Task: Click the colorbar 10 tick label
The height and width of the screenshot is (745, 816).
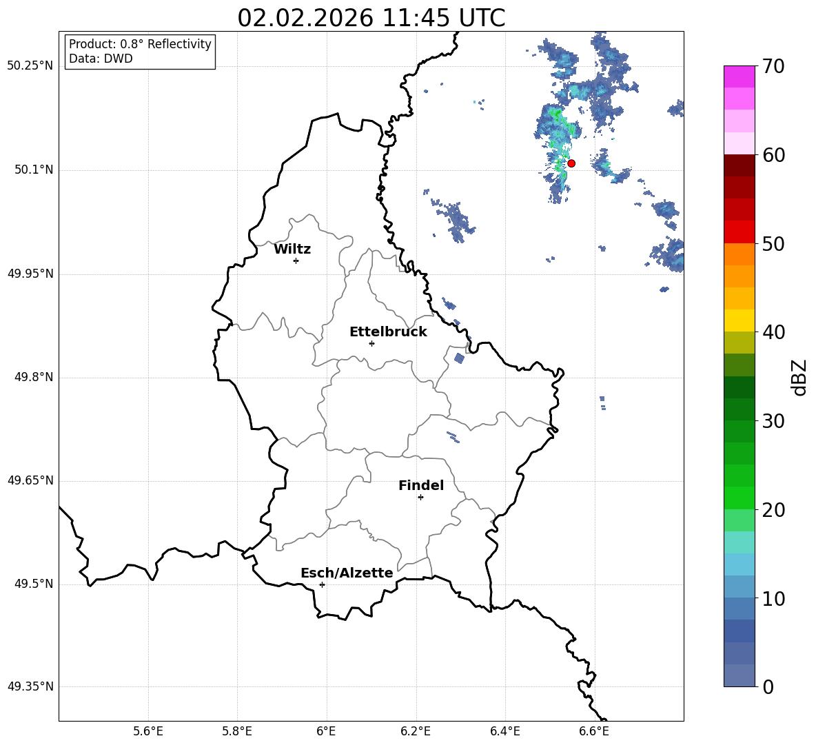Action: click(x=773, y=598)
